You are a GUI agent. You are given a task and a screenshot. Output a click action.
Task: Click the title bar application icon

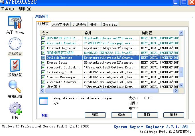coord(2,2)
